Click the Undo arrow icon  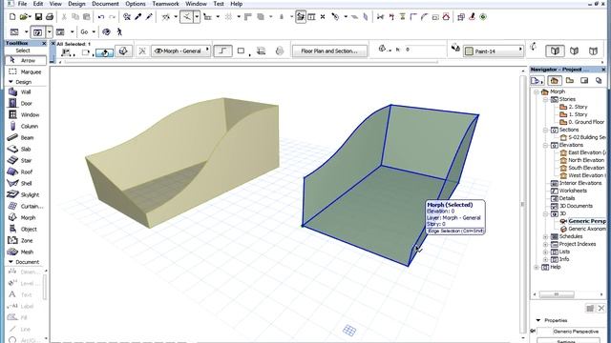pyautogui.click(x=101, y=17)
